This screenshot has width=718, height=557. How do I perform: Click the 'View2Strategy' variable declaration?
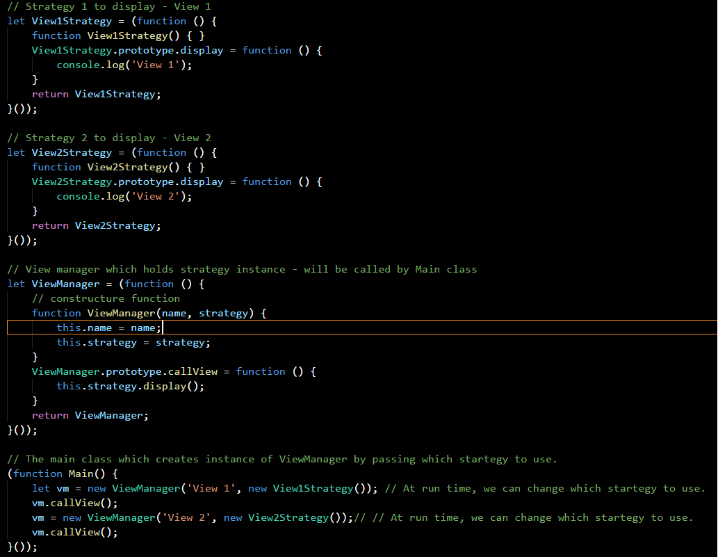click(x=71, y=152)
